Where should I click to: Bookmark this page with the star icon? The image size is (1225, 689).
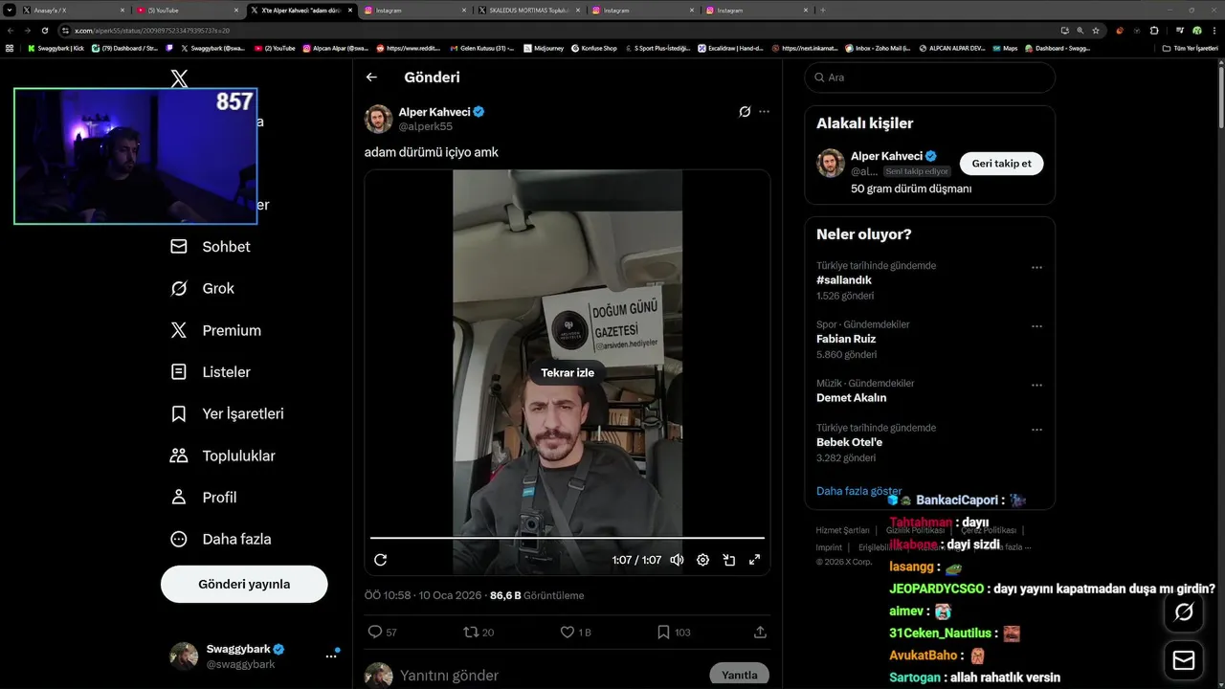coord(1096,31)
